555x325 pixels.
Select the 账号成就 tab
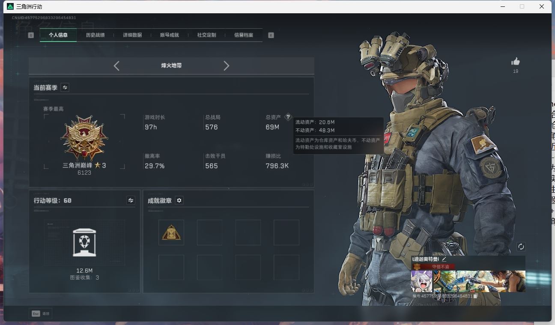coord(169,35)
